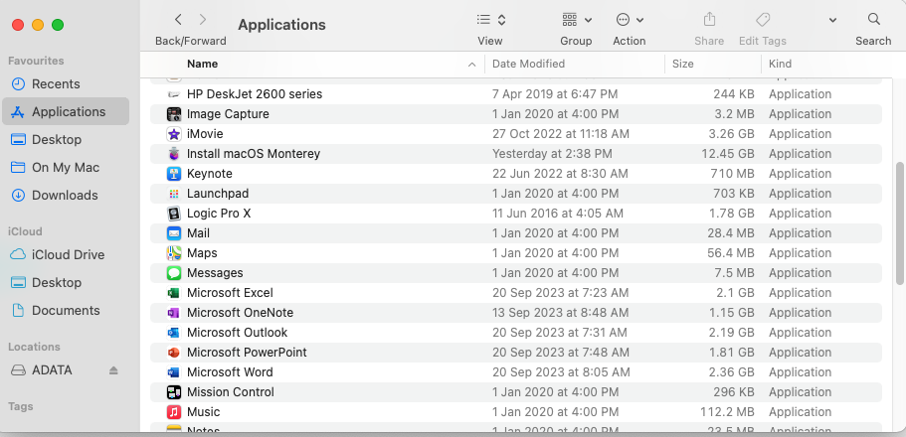Open the Group options dropdown
The image size is (906, 437).
pos(576,20)
